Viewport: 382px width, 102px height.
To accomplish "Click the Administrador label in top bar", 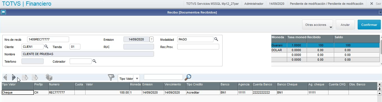I will point(254,4).
